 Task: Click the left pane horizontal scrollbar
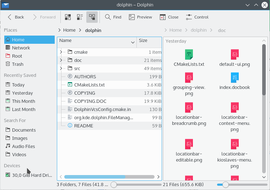pyautogui.click(x=109, y=176)
